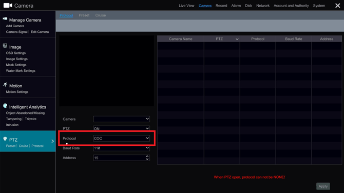Increase Address value with up arrow
344x193 pixels.
pyautogui.click(x=147, y=156)
